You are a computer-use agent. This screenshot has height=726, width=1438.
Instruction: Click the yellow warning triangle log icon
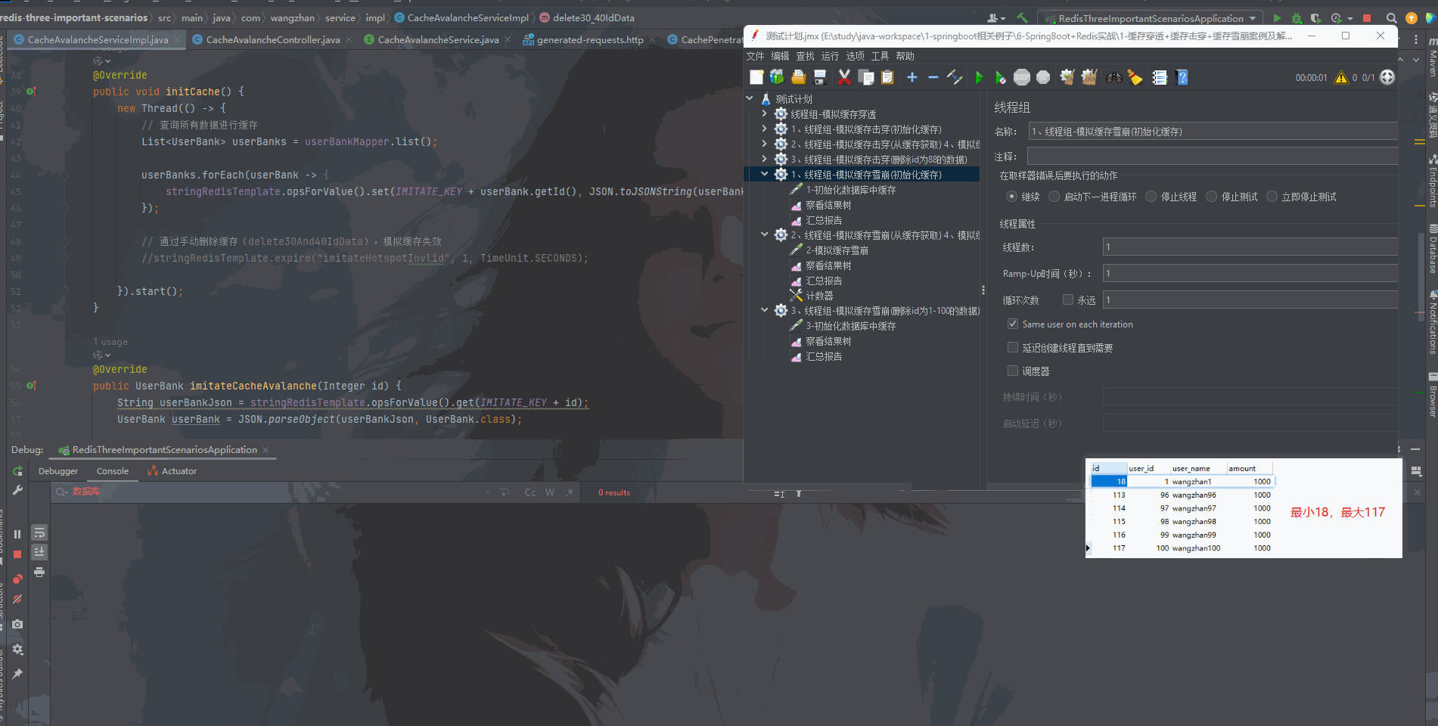pyautogui.click(x=1340, y=77)
